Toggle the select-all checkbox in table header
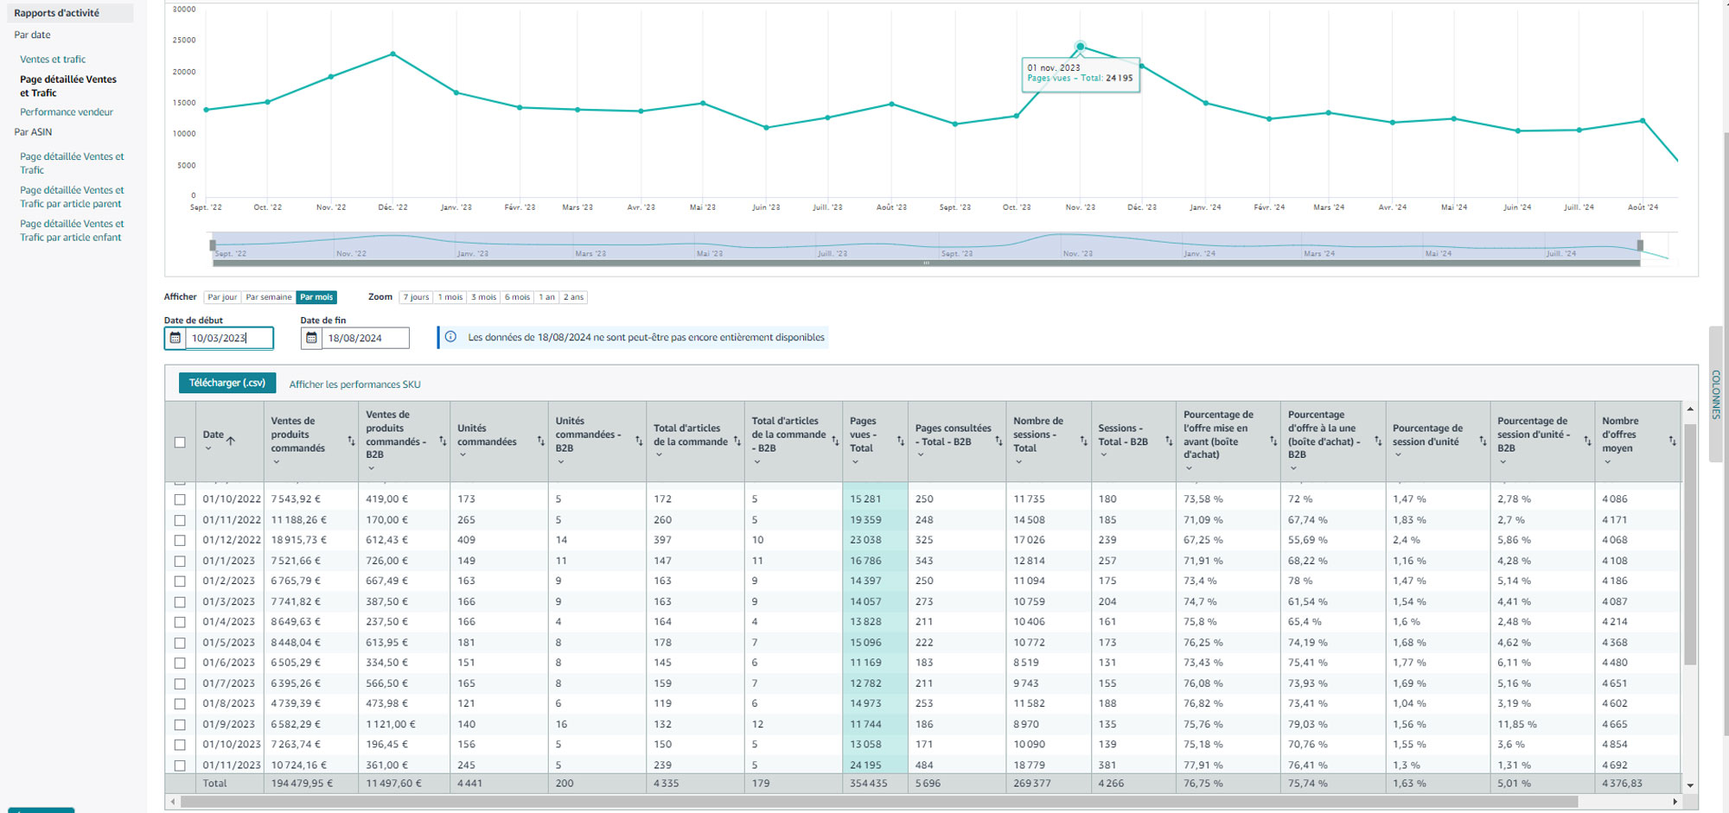 click(180, 442)
